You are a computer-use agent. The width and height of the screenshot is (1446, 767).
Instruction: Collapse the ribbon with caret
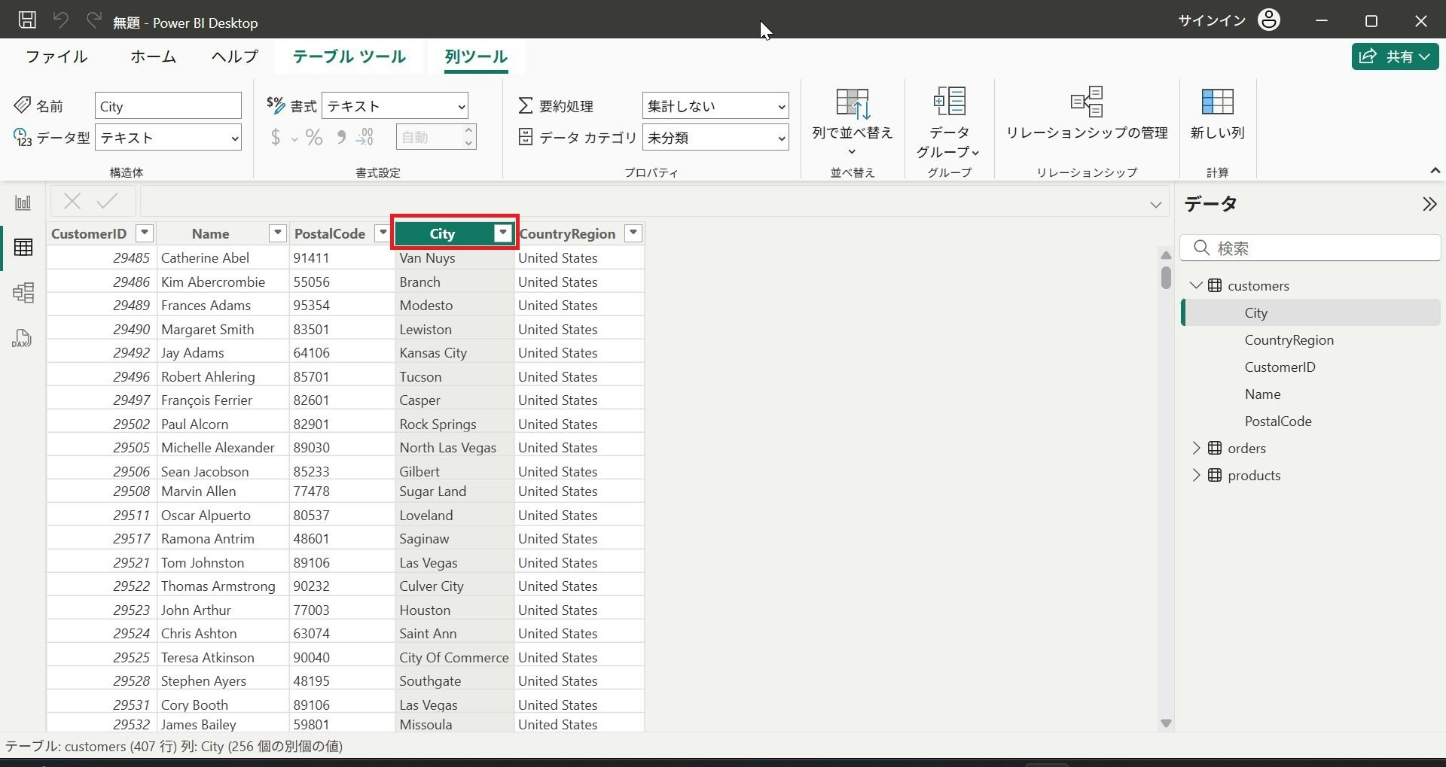click(1435, 171)
